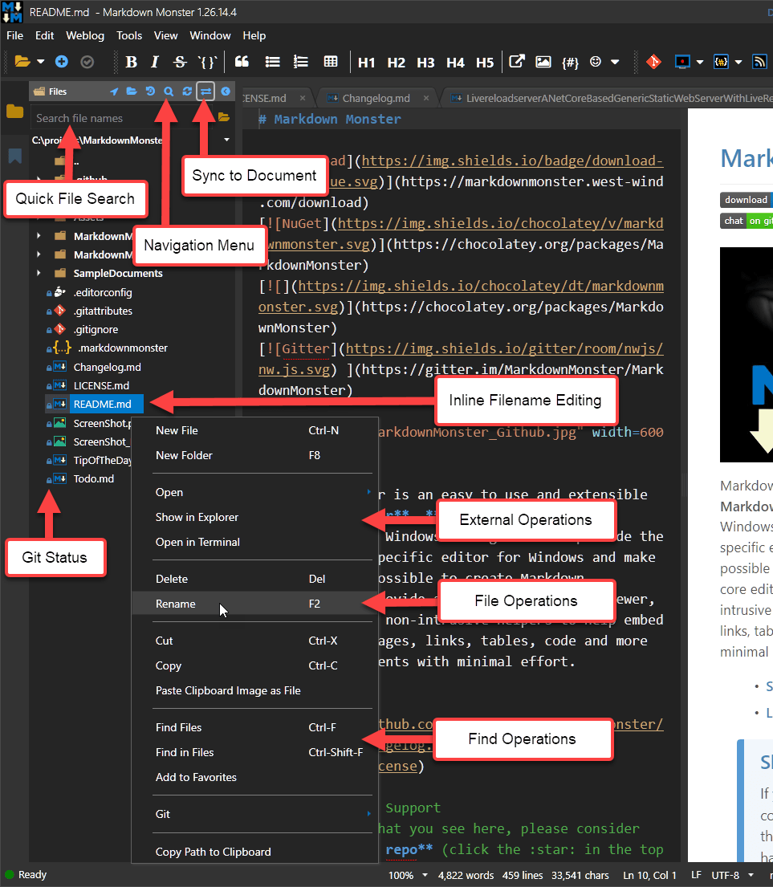Select the .gitignore file
Screen dimensions: 773x887
click(x=96, y=329)
